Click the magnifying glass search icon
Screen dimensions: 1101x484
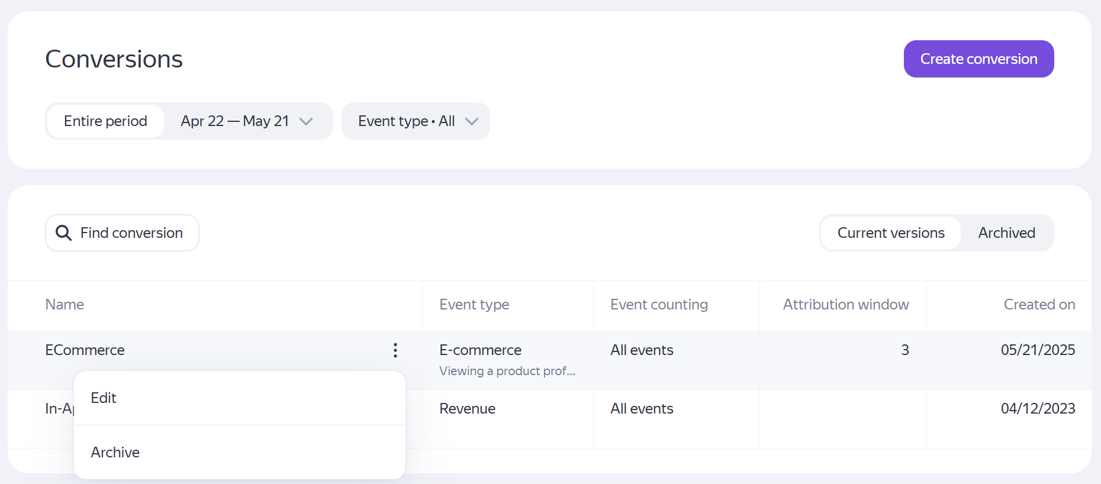[x=63, y=233]
